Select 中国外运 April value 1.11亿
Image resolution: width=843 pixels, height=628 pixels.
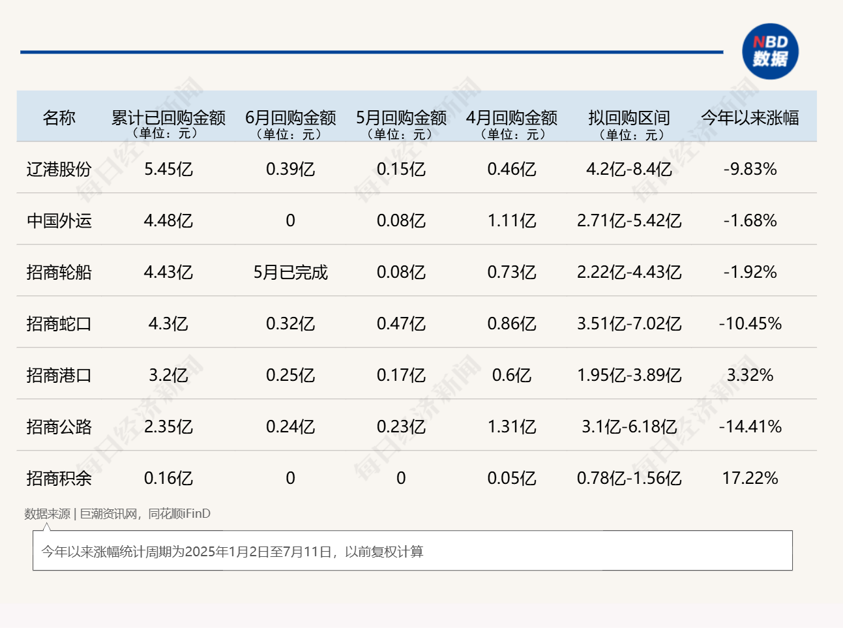click(x=512, y=221)
